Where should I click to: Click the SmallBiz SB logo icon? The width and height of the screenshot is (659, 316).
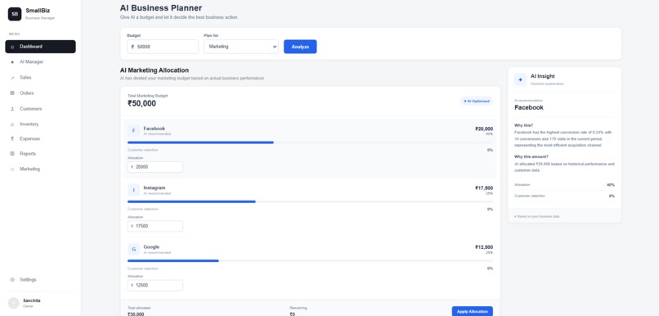tap(15, 14)
